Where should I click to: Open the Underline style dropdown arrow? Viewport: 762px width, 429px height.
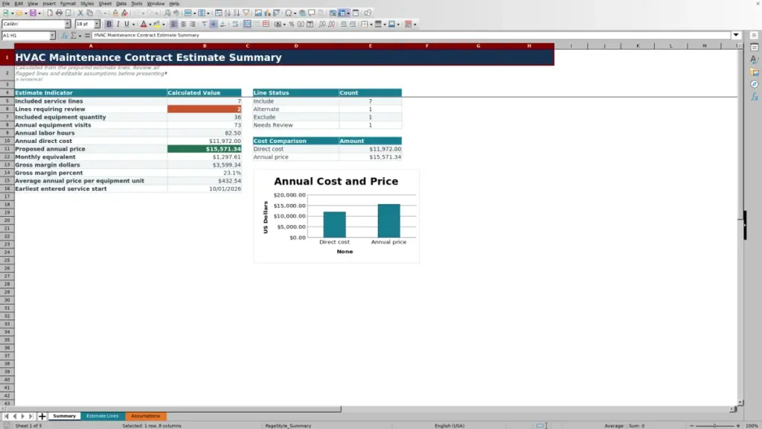pos(134,24)
